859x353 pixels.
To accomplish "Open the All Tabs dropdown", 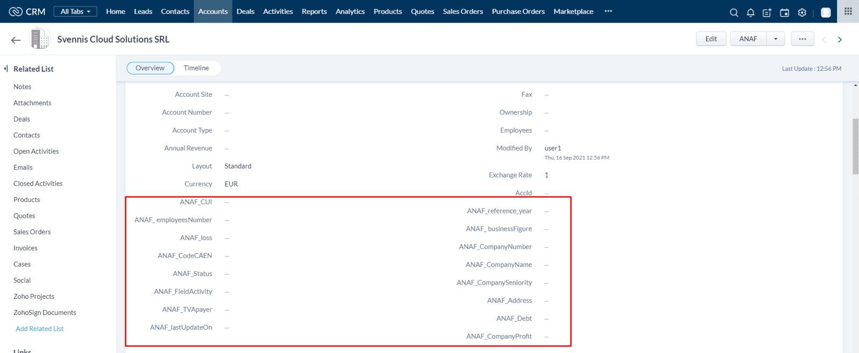I will coord(75,11).
